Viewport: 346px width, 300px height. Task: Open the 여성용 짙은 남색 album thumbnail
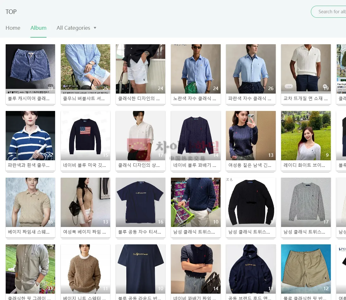[251, 136]
